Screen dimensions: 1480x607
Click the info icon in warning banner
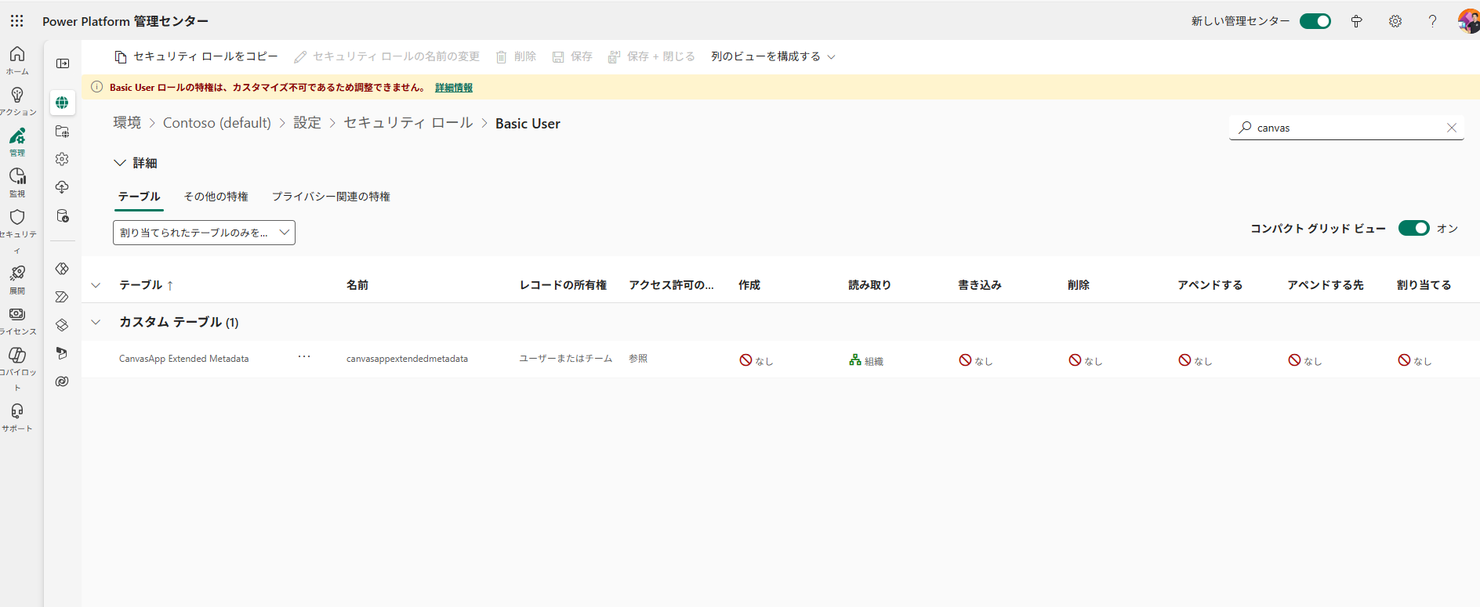click(x=97, y=87)
